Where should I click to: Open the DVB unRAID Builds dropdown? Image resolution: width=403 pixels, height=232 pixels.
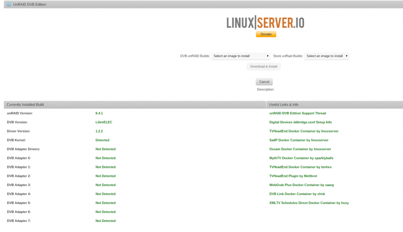tap(241, 56)
